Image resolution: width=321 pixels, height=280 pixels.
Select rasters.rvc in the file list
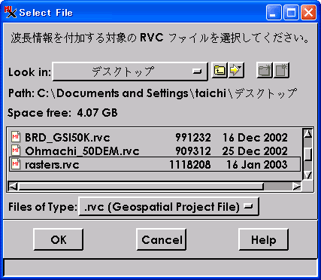click(154, 164)
